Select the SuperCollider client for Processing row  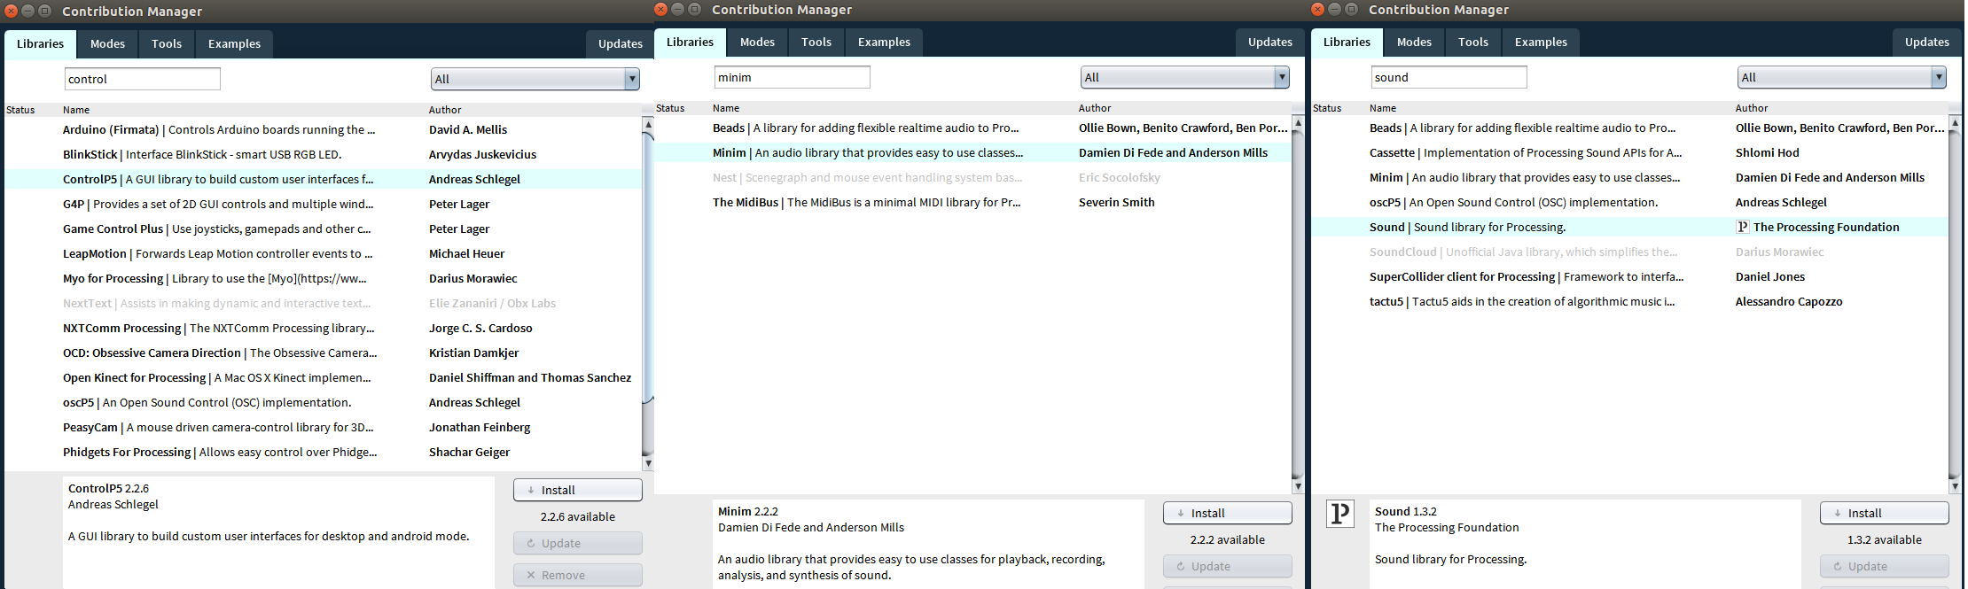[x=1629, y=276]
